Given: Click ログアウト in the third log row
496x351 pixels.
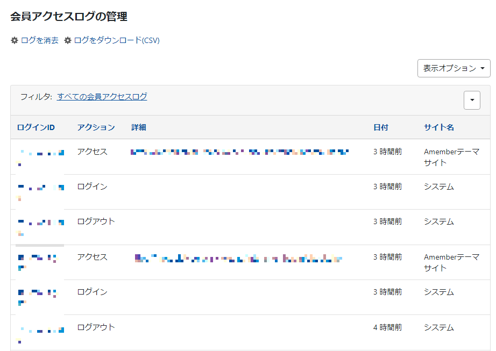Looking at the screenshot, I should 96,221.
